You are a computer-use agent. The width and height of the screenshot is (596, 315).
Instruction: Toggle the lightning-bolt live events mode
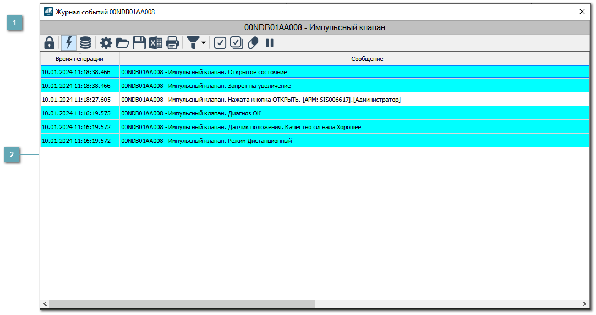pyautogui.click(x=69, y=43)
